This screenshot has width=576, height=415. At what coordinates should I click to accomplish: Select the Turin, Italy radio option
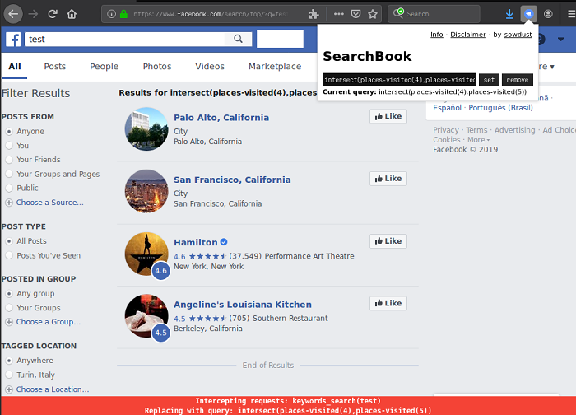tap(9, 375)
